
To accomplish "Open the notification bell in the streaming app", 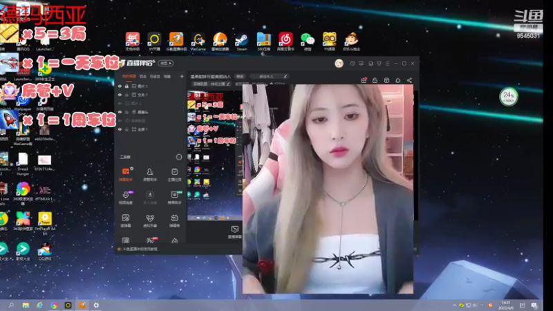I will (398, 80).
